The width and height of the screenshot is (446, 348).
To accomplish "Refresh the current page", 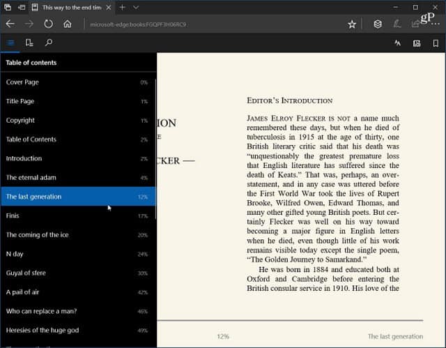I will (48, 24).
